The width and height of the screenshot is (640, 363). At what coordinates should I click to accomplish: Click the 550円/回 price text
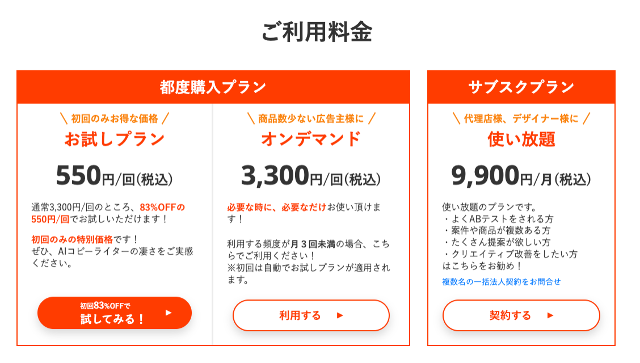(114, 176)
